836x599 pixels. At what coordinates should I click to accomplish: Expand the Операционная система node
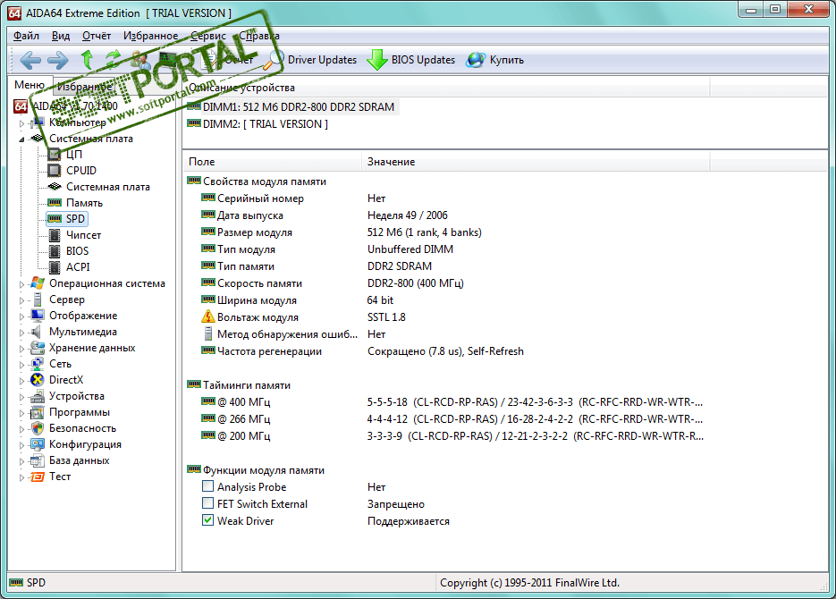pyautogui.click(x=21, y=284)
